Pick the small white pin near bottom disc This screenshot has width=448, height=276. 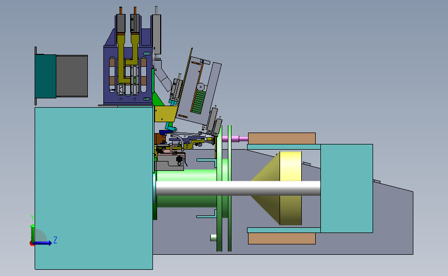click(213, 238)
